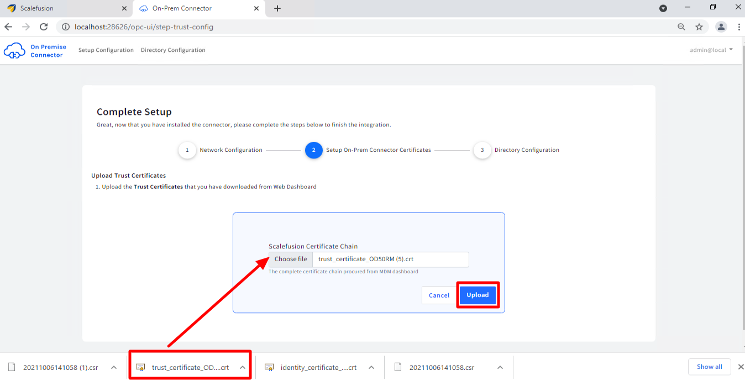Click step 2 circle in the wizard
Viewport: 745px width, 381px height.
coord(313,150)
